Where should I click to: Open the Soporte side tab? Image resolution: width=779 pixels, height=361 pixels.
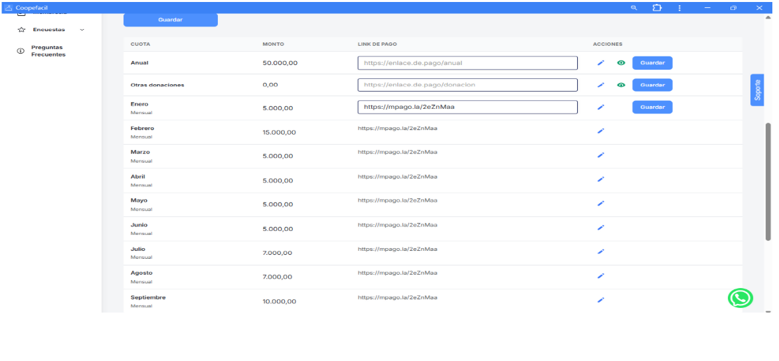(758, 90)
